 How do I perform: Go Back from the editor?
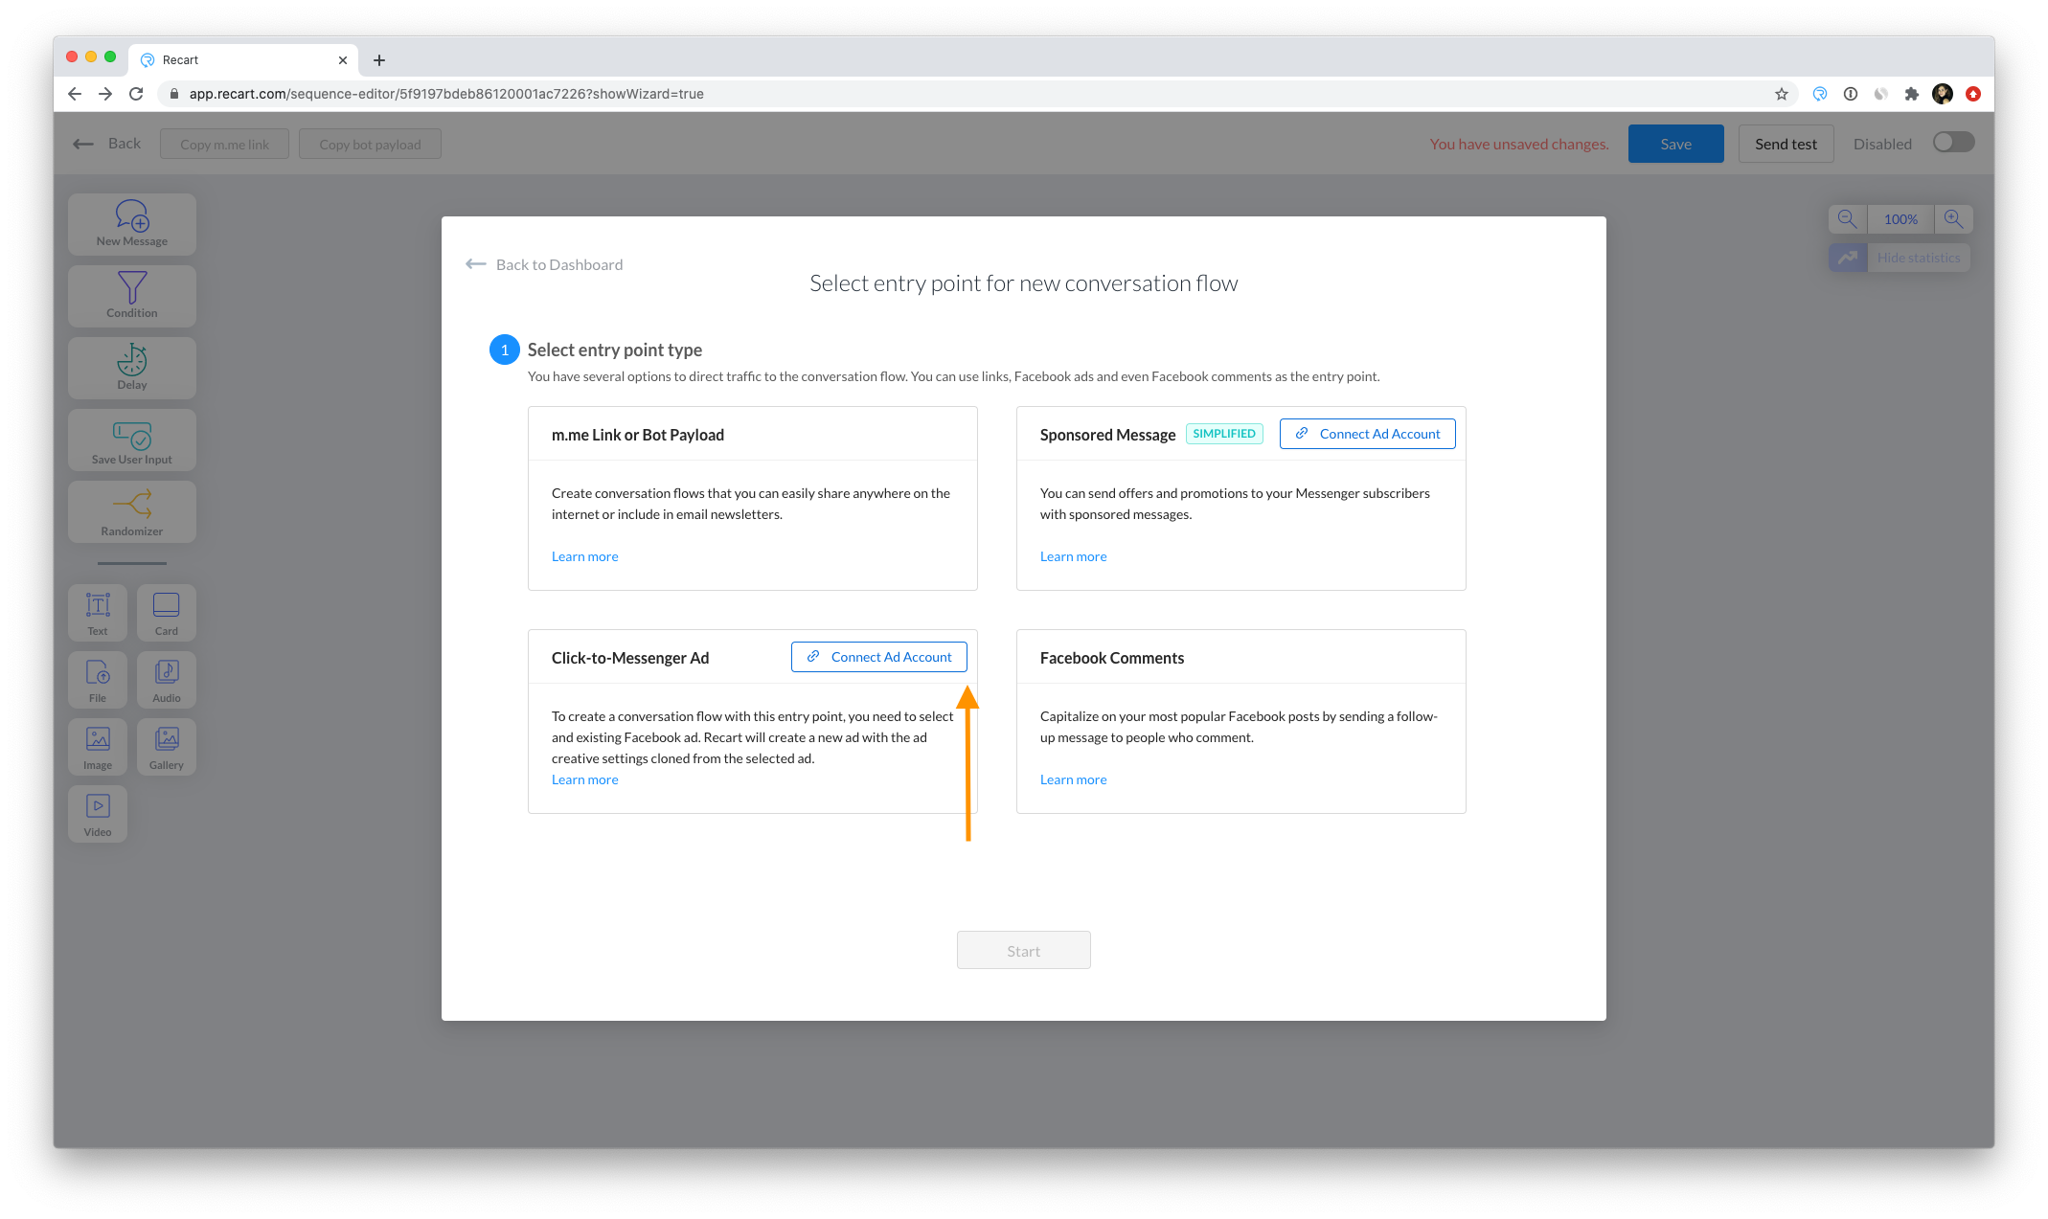pos(107,144)
